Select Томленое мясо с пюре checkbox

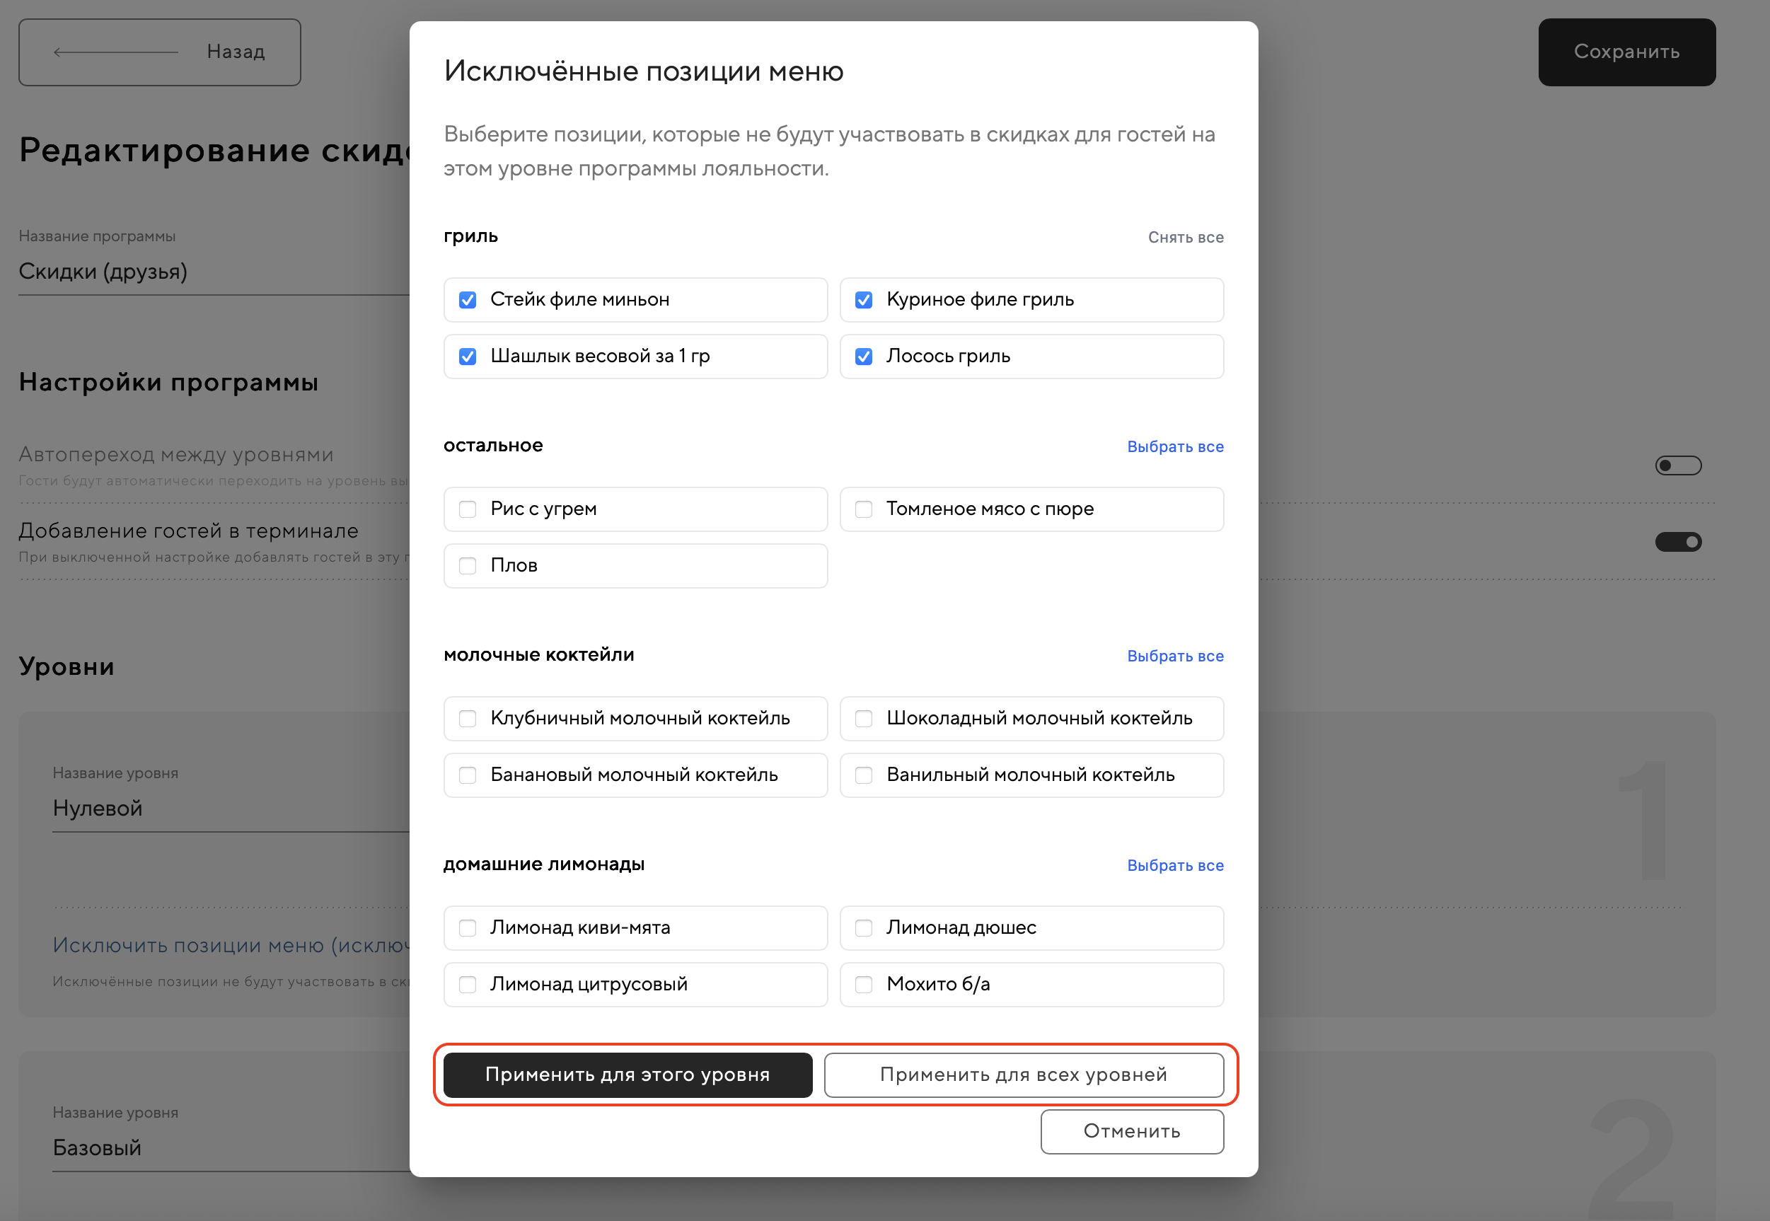864,509
